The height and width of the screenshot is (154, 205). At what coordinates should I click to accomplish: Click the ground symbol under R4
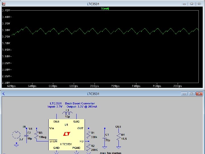[x=118, y=148]
